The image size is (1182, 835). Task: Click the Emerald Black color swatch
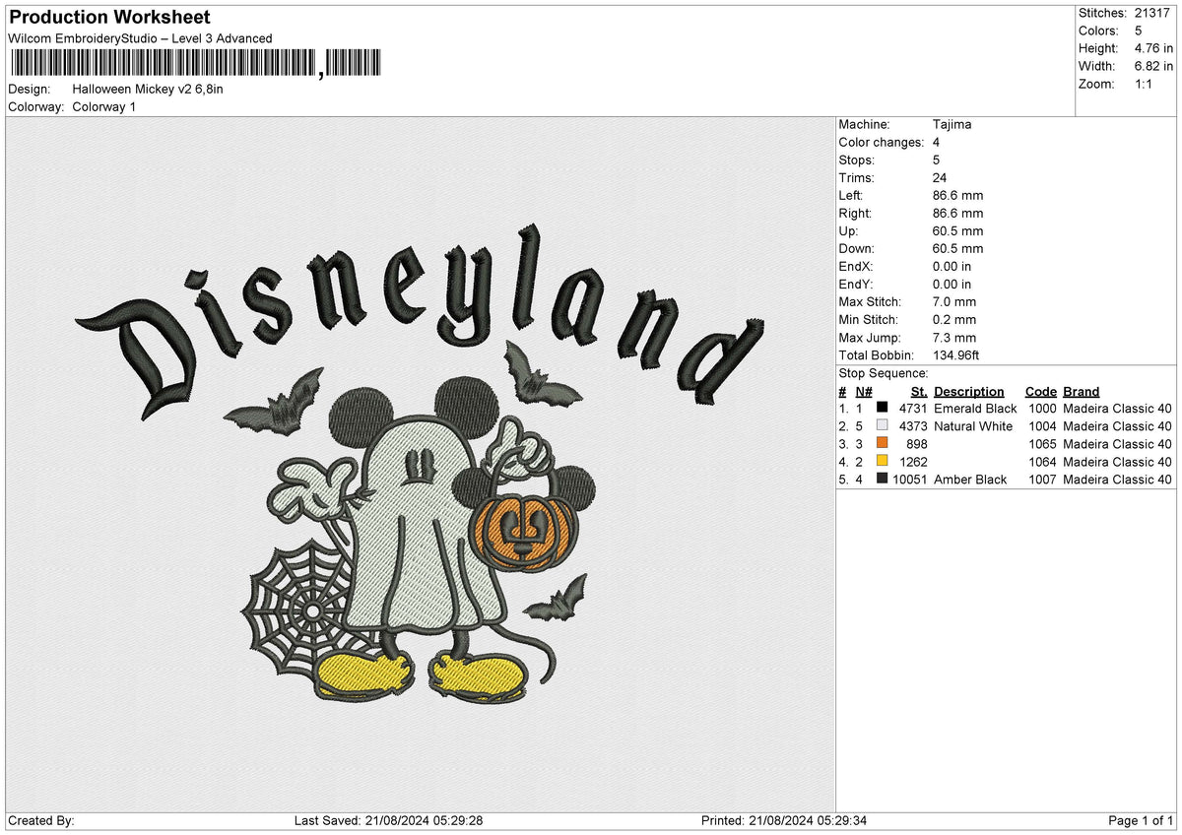[883, 409]
